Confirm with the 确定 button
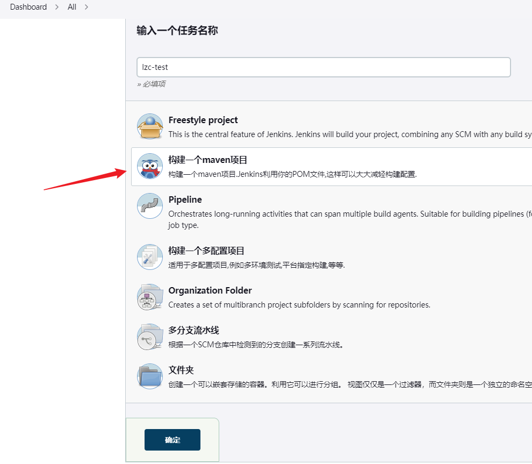Screen dimensions: 532x464 click(x=172, y=440)
